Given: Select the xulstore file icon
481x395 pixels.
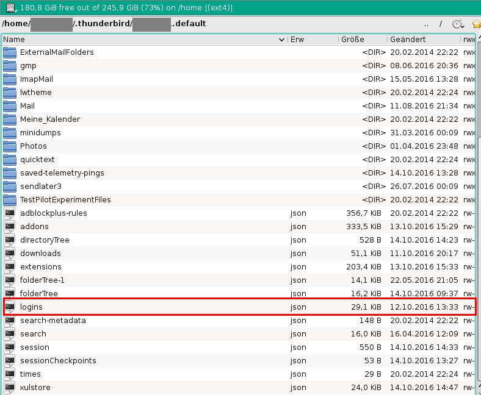Looking at the screenshot, I should [x=10, y=388].
